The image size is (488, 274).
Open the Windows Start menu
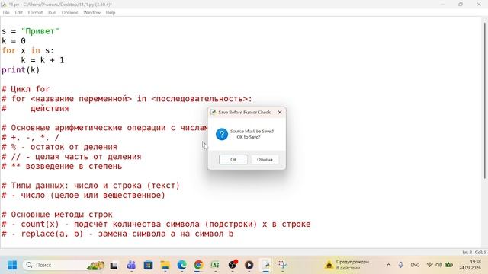coord(12,265)
